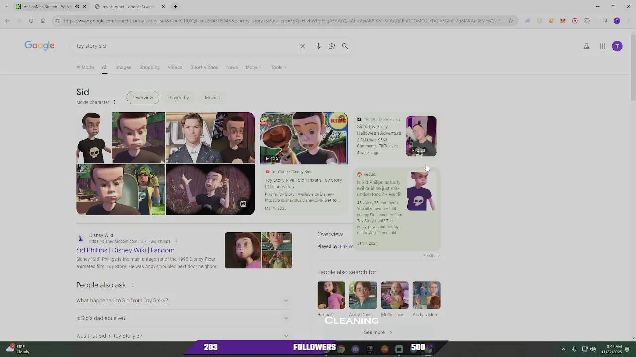Play the Disney Kids video thumbnail
The image size is (636, 357).
(304, 138)
